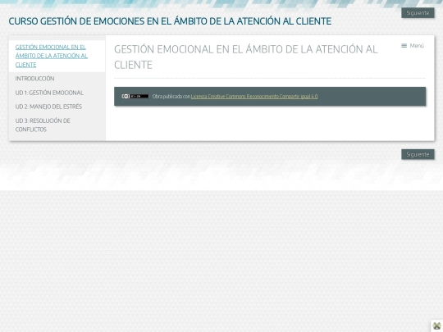Click the course title CURSO GESTIÓN DE EMOCIONES
This screenshot has height=332, width=443.
(x=170, y=21)
